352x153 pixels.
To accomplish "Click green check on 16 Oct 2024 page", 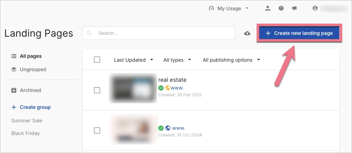I will [x=161, y=128].
